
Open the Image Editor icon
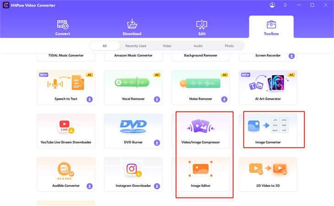[200, 169]
